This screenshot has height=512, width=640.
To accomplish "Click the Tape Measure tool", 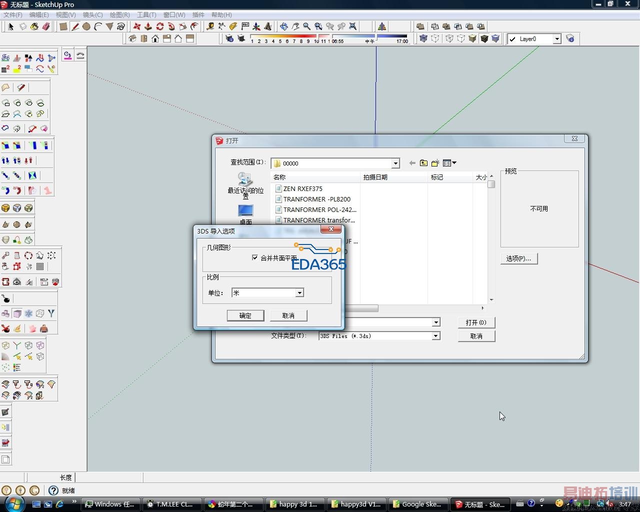I will [210, 26].
